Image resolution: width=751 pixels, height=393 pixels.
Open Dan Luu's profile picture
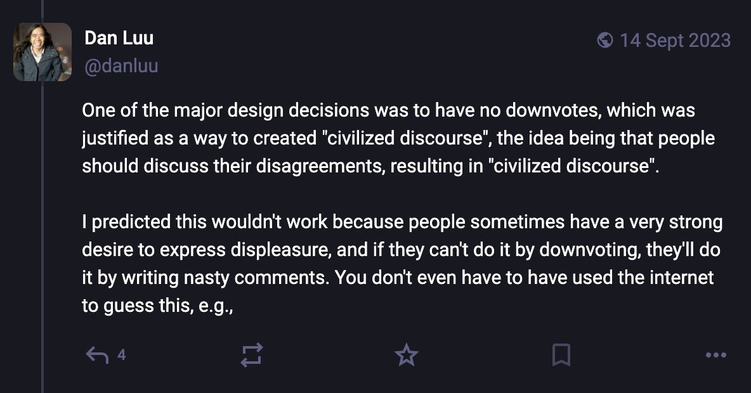point(42,52)
